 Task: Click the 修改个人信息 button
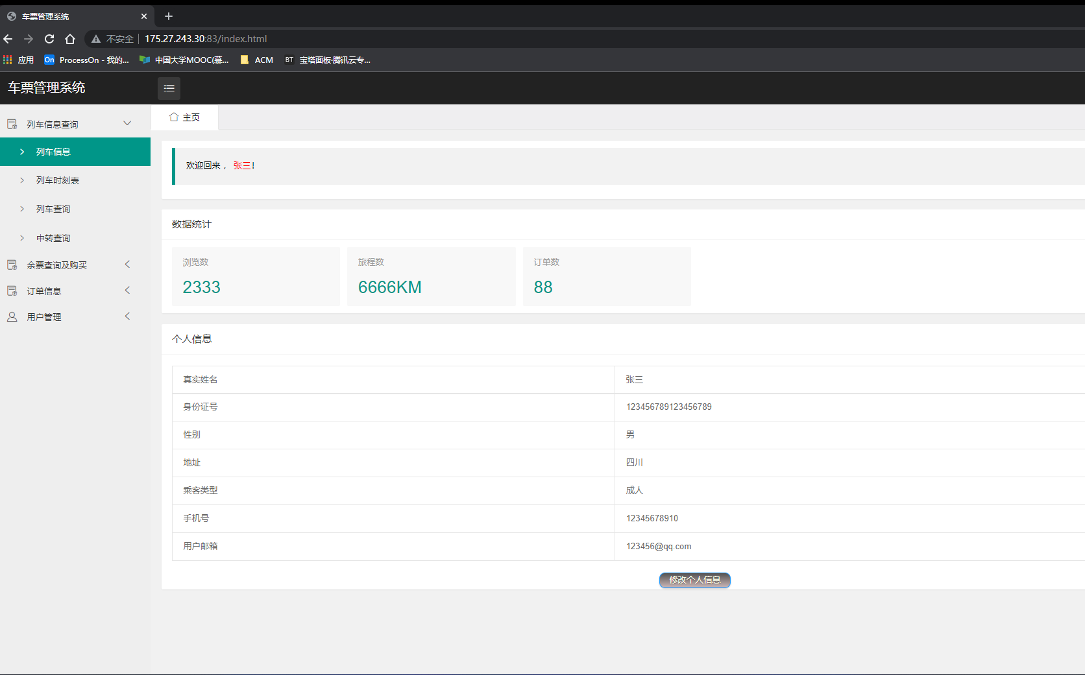click(x=695, y=580)
